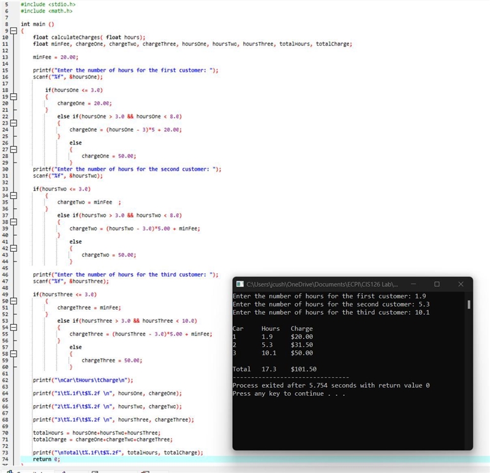
Task: Collapse the else-if block fold at line 23
Action: pyautogui.click(x=13, y=123)
